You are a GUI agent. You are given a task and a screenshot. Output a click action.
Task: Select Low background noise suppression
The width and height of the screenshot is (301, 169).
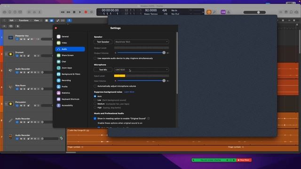95,100
